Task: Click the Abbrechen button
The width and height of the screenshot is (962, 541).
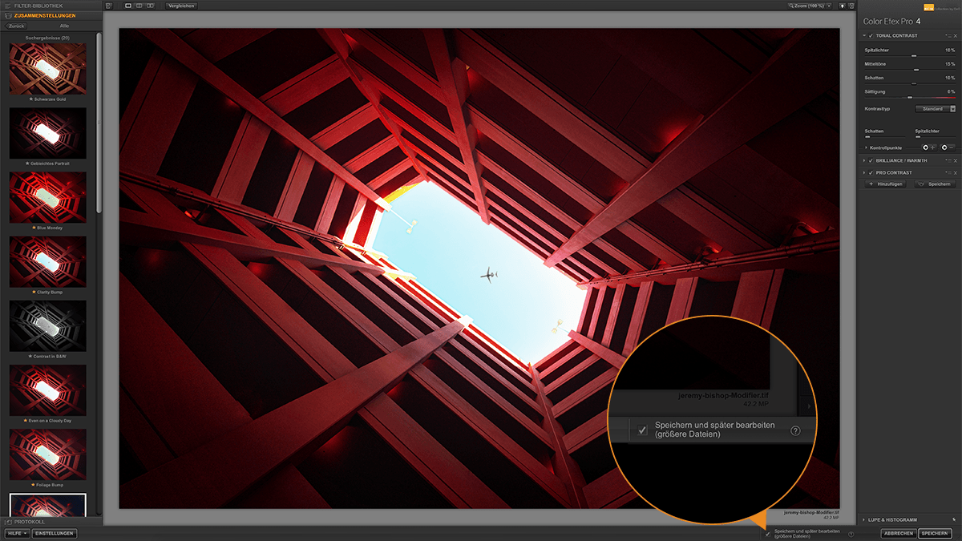Action: click(897, 533)
